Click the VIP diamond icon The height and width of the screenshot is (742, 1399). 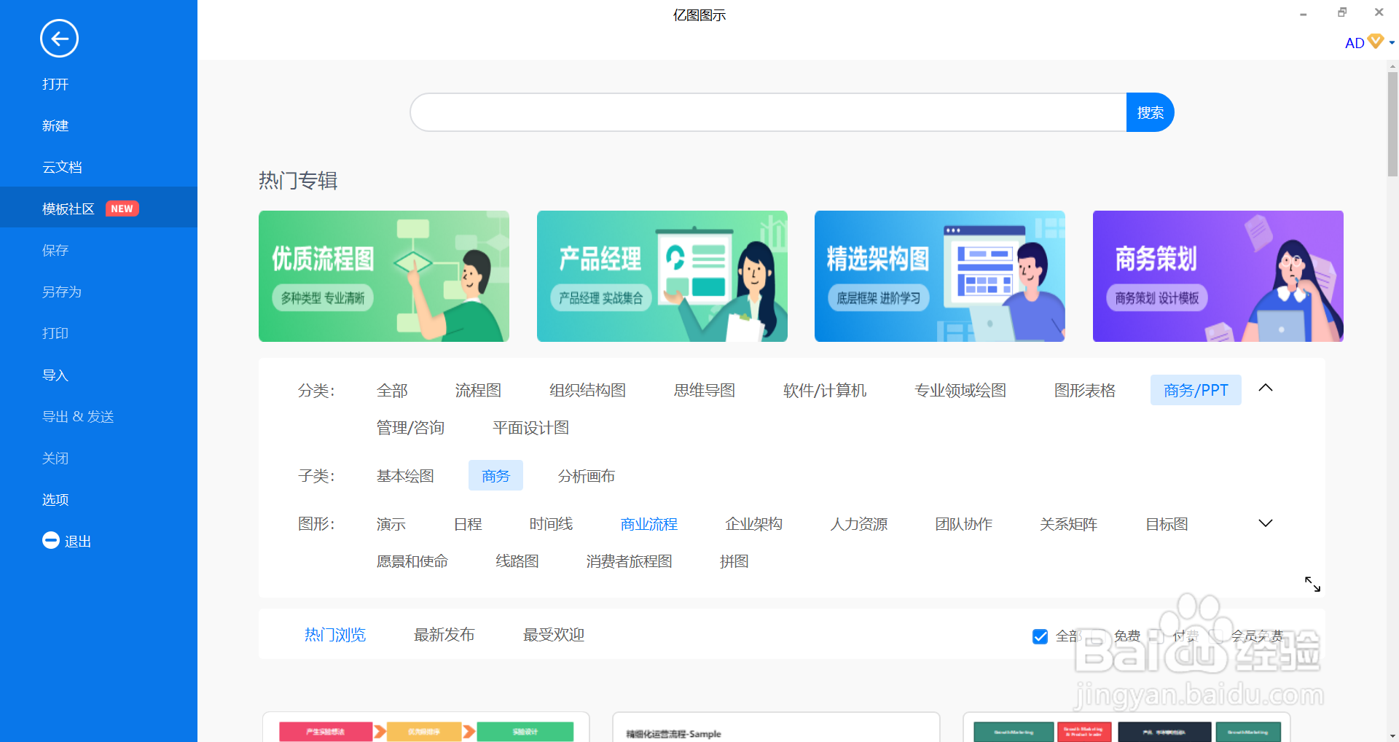coord(1376,41)
